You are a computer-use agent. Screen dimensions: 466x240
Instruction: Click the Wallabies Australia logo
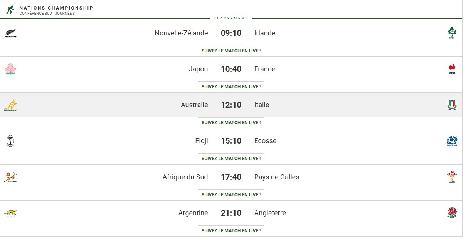point(10,105)
